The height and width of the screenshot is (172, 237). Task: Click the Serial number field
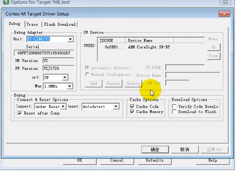(x=44, y=53)
